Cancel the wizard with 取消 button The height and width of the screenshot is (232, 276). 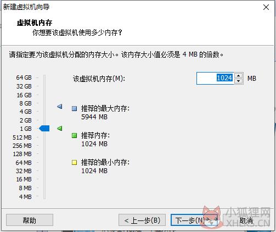point(246,220)
